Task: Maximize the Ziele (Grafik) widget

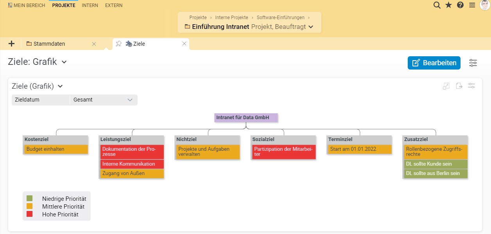Action: 446,86
